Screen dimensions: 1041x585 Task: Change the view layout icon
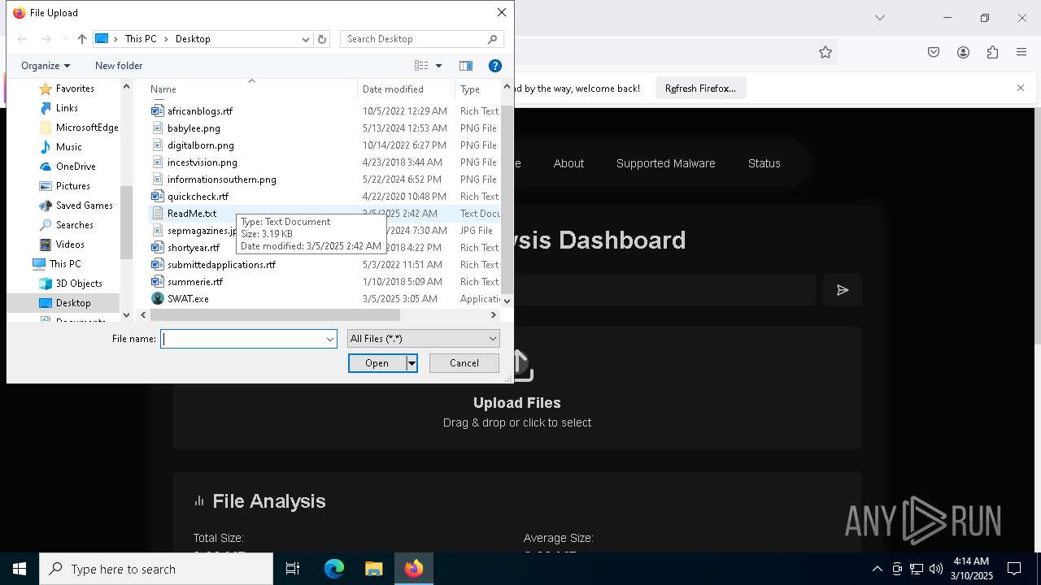click(x=421, y=66)
